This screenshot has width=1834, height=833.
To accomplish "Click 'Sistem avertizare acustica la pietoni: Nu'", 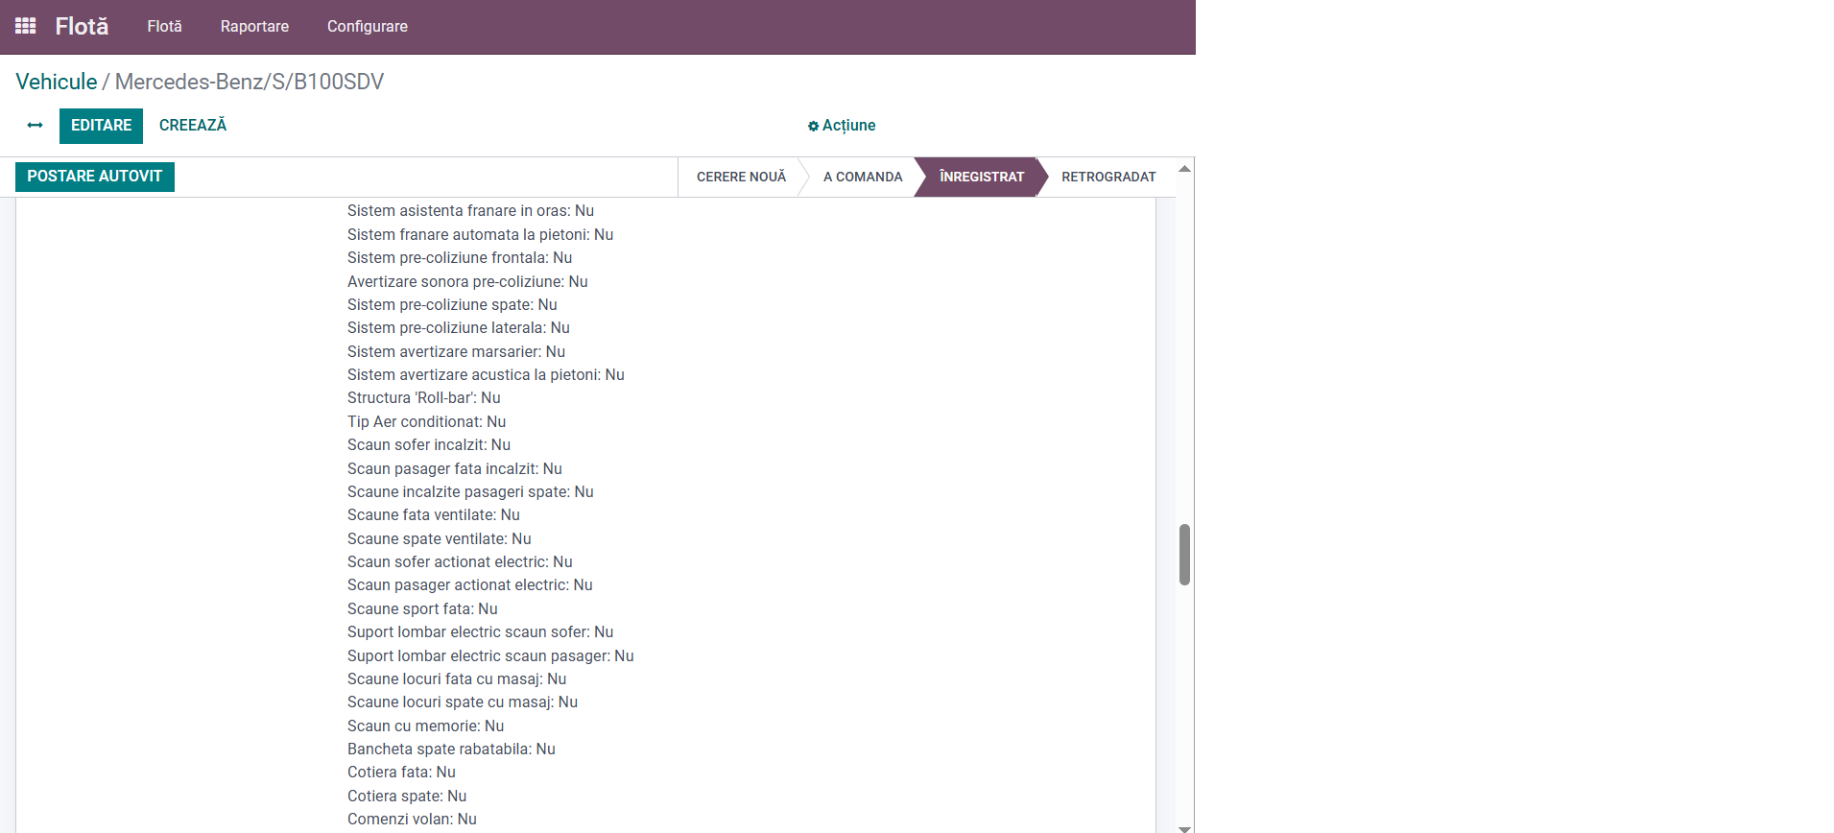I will [486, 375].
